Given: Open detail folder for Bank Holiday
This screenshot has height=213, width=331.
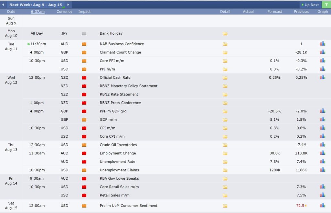Looking at the screenshot, I should tap(225, 34).
